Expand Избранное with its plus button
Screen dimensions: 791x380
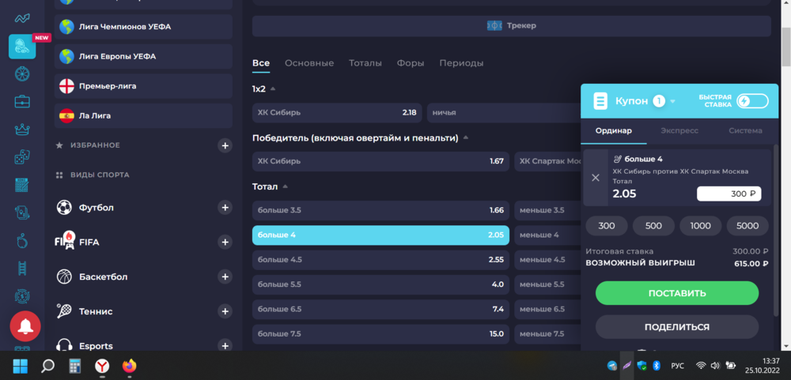pyautogui.click(x=225, y=145)
